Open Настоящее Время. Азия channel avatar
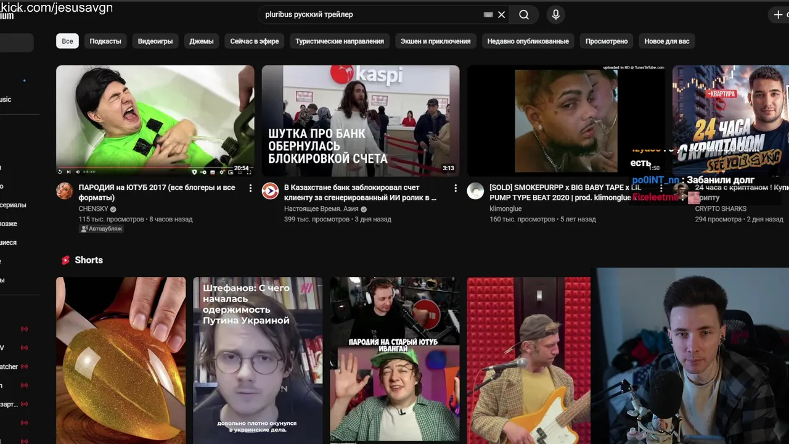Viewport: 789px width, 444px height. (270, 191)
